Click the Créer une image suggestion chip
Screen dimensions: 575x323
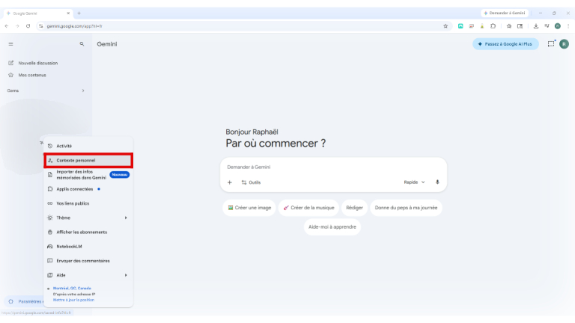pos(249,207)
